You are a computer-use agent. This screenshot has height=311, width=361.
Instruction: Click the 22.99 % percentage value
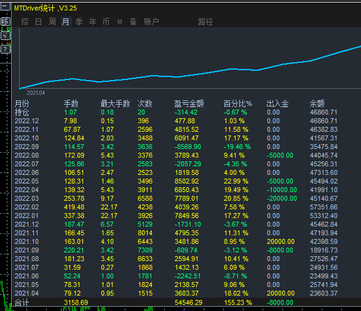pyautogui.click(x=236, y=181)
